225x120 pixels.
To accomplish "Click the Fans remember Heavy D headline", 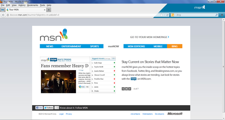I will 65,66.
